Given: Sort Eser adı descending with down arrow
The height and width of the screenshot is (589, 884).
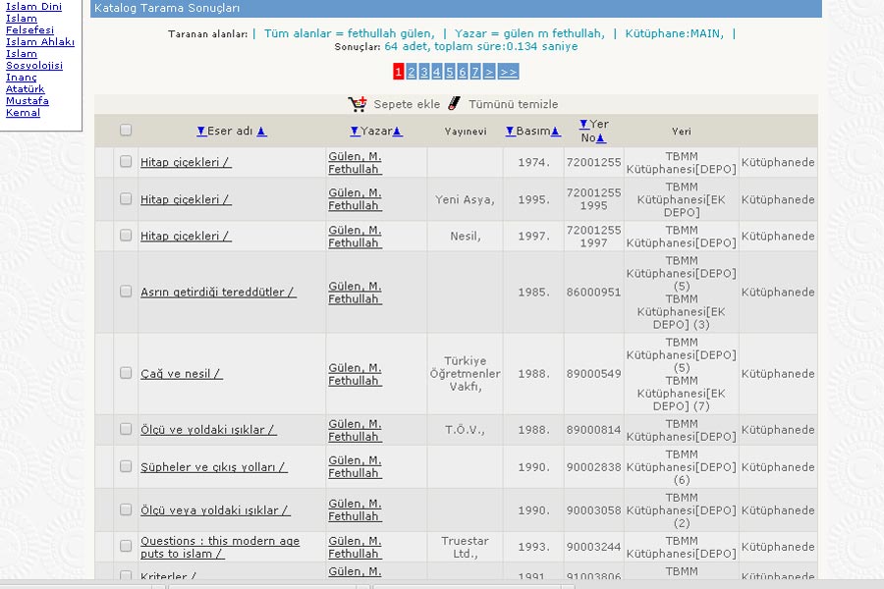Looking at the screenshot, I should click(201, 132).
